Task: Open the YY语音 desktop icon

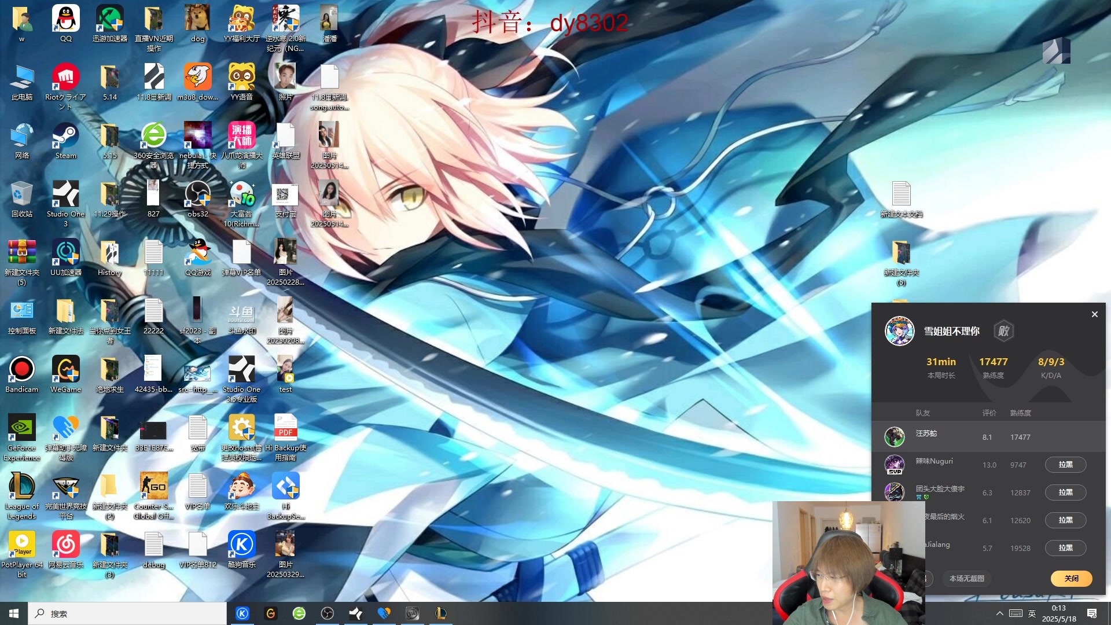Action: point(242,82)
